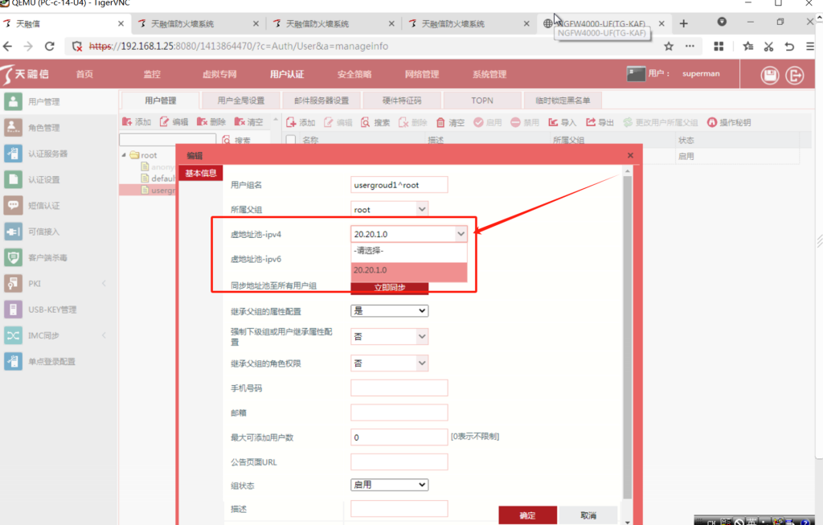Click the save configuration disk icon
This screenshot has height=525, width=823.
[770, 76]
